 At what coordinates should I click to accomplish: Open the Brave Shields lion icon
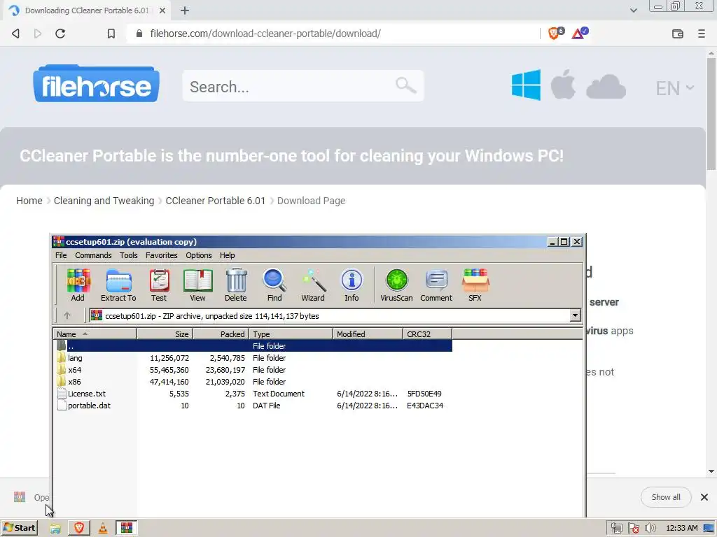pos(555,33)
